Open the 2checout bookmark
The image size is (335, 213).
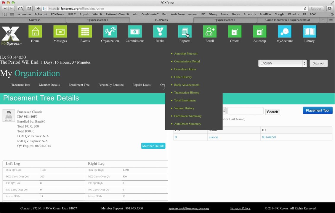[x=41, y=14]
